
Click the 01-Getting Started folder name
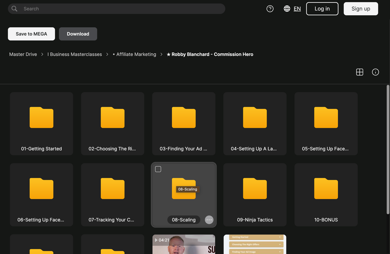point(42,149)
